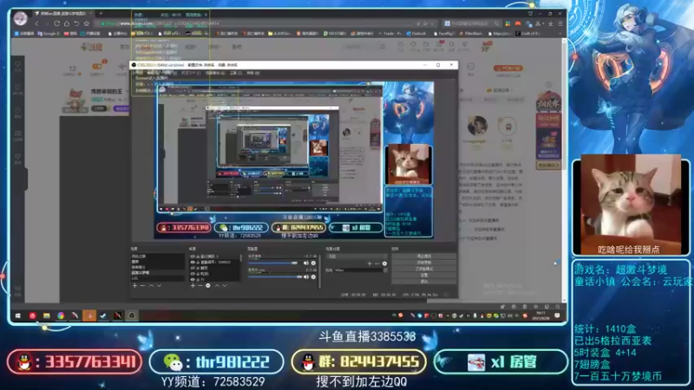Adjust first mixer channel volume slider
The image size is (694, 390).
(272, 263)
